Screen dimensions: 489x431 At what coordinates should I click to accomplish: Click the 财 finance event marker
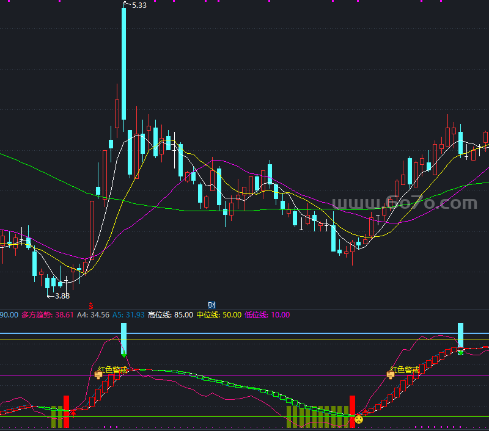click(211, 305)
